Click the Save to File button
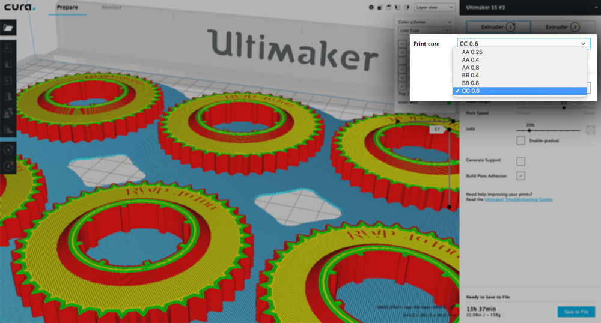The height and width of the screenshot is (323, 601). tap(576, 312)
